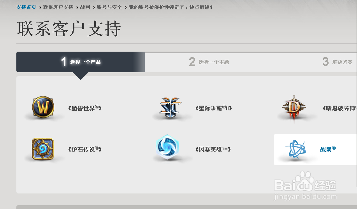357x209 pixels.
Task: Choose 《炉石传说》 product label
Action: point(85,149)
